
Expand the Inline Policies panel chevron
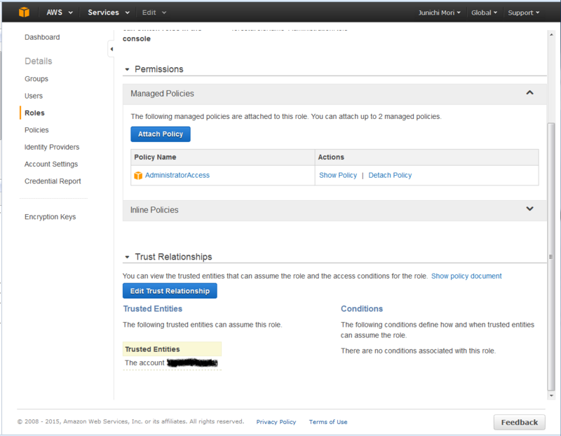point(530,209)
